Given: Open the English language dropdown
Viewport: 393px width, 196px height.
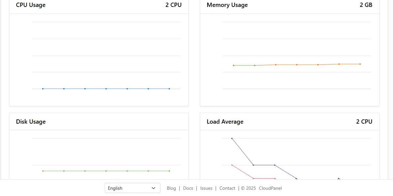Looking at the screenshot, I should (132, 188).
